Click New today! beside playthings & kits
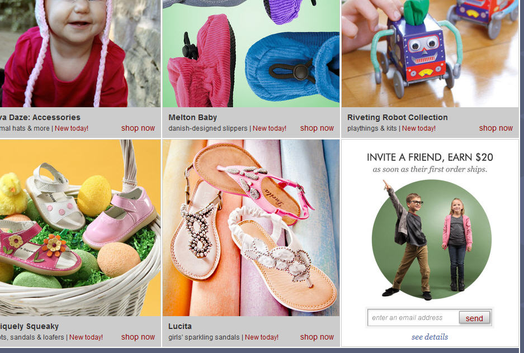This screenshot has width=524, height=353. [419, 128]
